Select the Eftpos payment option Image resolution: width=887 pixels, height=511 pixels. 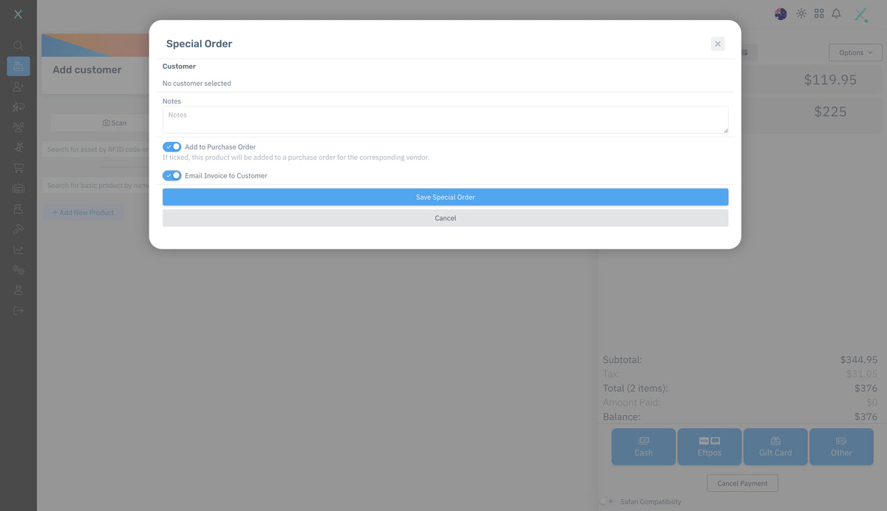709,447
